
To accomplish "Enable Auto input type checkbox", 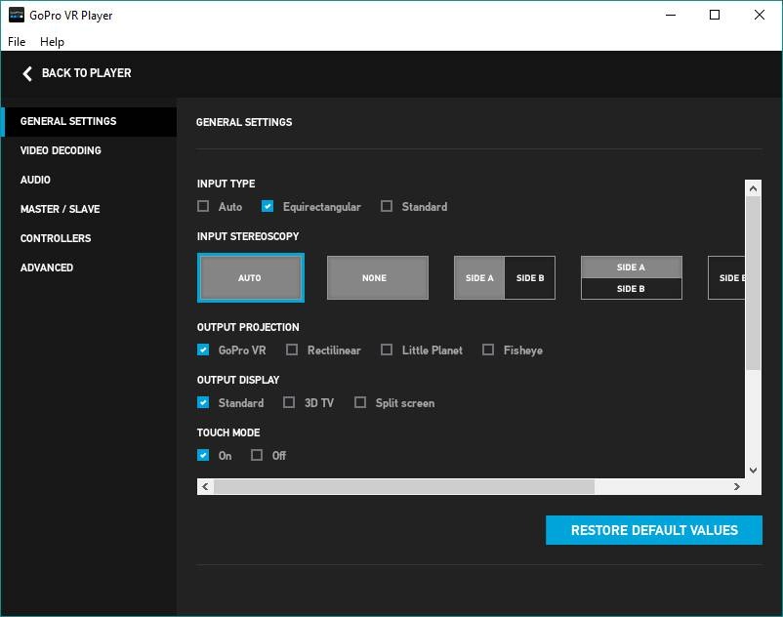I will [203, 206].
